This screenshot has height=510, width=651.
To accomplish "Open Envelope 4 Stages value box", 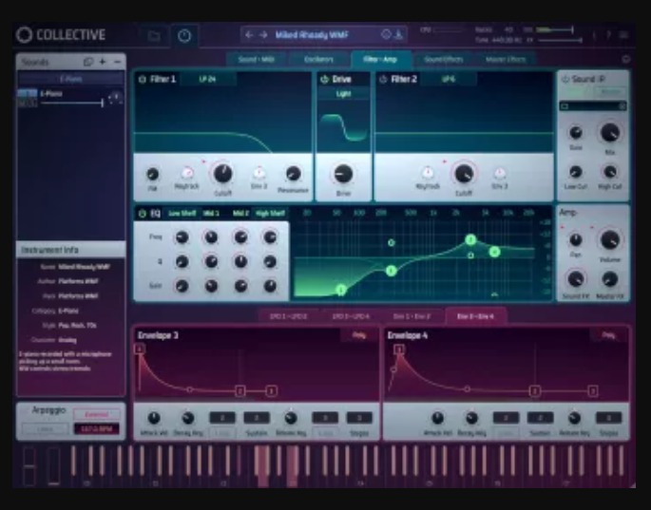I will pos(608,418).
